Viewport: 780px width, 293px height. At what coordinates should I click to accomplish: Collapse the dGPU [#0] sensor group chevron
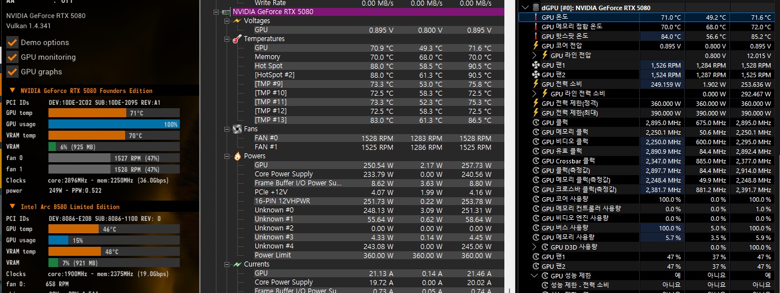[526, 8]
